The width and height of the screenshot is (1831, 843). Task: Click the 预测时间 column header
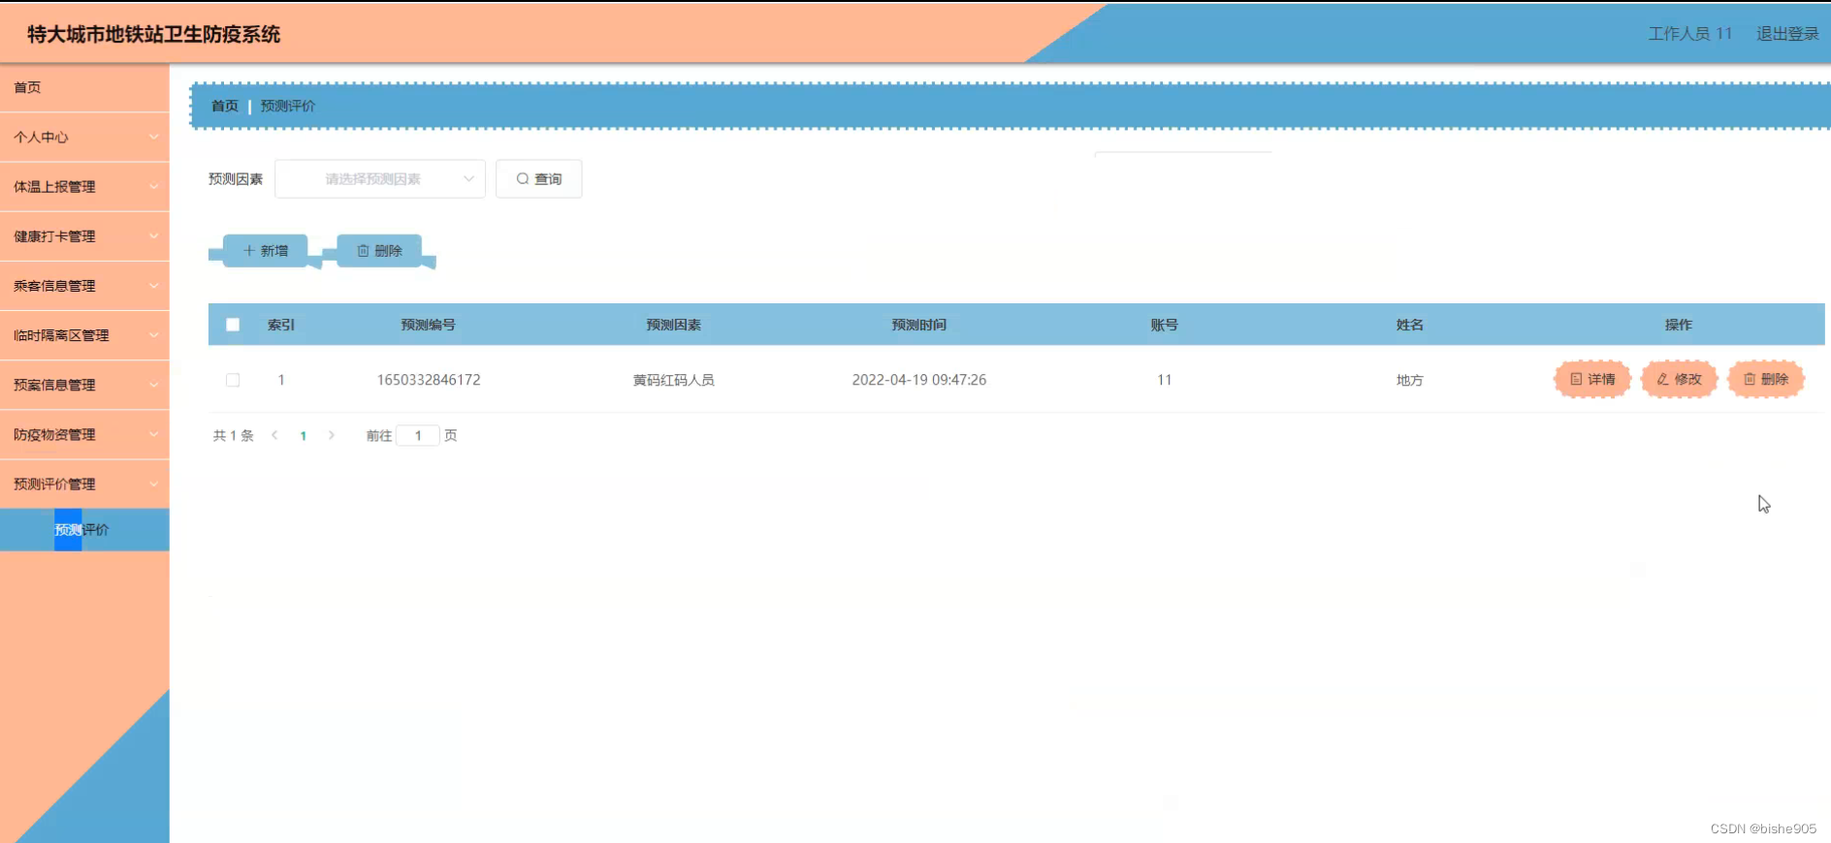coord(919,325)
